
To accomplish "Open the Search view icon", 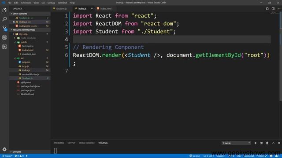I will (x=4, y=19).
